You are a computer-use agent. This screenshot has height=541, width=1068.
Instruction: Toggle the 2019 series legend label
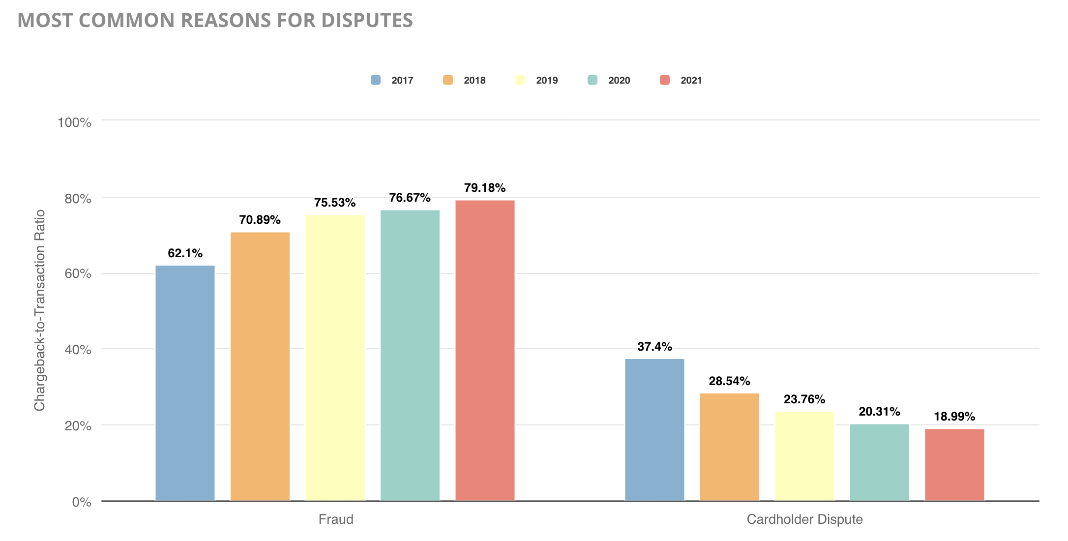click(x=547, y=81)
